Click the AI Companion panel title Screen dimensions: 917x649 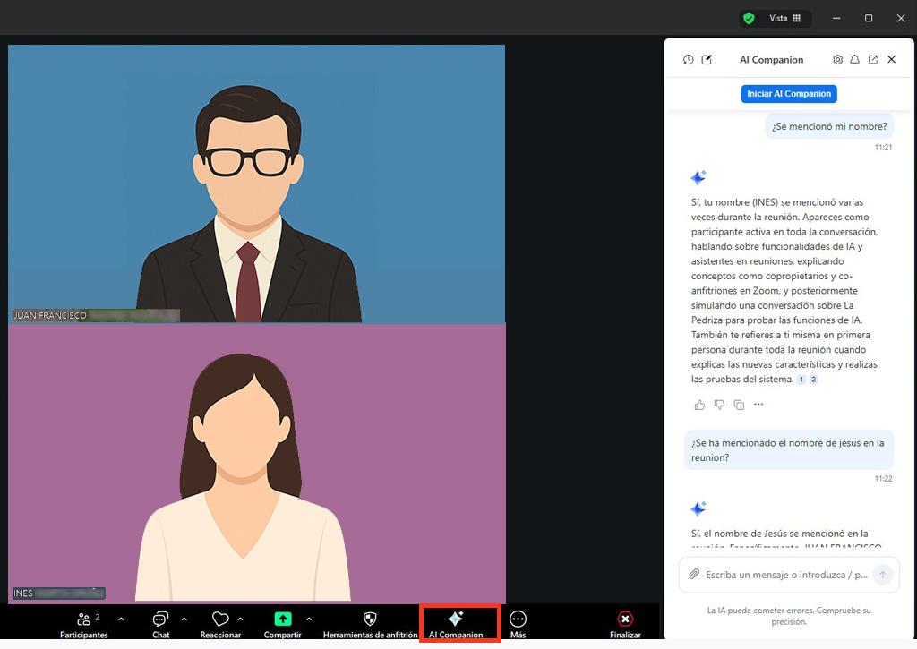[771, 60]
